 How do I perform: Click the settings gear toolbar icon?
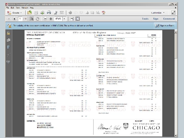[70, 13]
